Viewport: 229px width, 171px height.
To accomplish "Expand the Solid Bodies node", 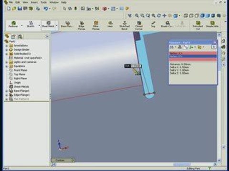I will click(x=7, y=54).
